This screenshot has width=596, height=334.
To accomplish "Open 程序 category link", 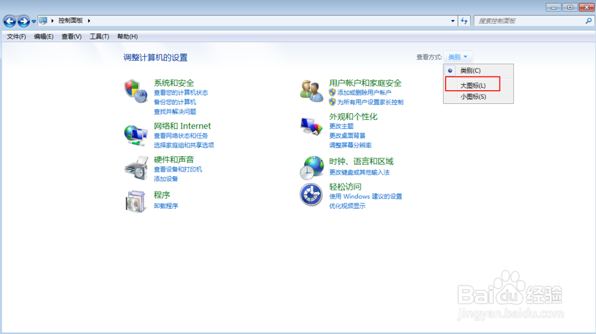I will tap(162, 195).
